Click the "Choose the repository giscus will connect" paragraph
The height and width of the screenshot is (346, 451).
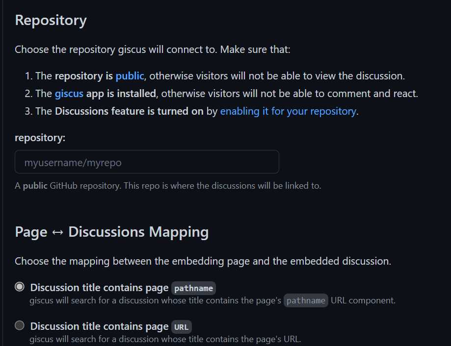pos(153,50)
